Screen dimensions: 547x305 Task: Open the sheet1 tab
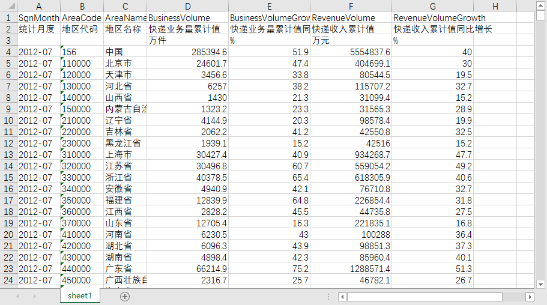(x=80, y=295)
